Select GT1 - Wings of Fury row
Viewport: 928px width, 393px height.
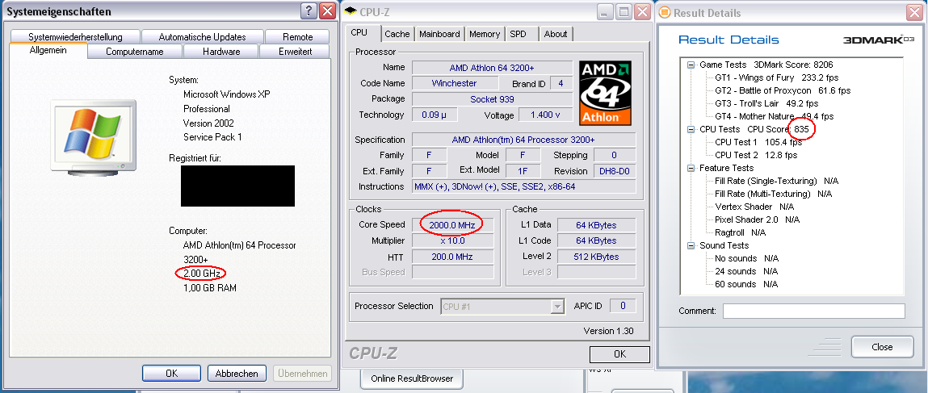[x=776, y=77]
